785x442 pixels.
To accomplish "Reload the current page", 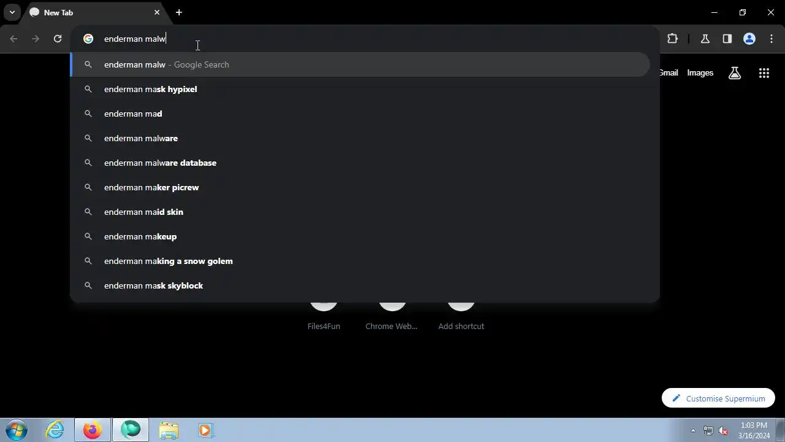I will point(58,39).
